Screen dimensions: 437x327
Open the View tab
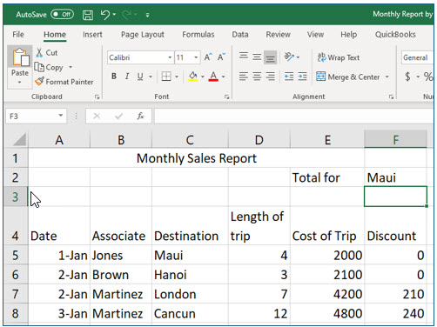(315, 34)
